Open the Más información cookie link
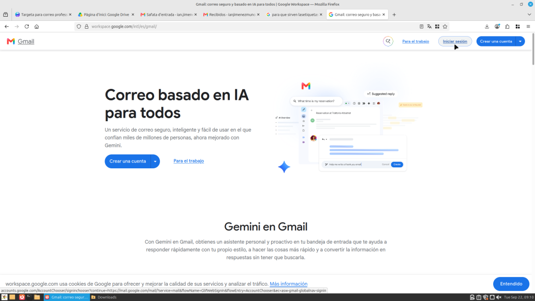 click(x=288, y=284)
